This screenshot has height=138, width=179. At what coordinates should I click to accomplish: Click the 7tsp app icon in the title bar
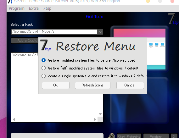pyautogui.click(x=10, y=1)
